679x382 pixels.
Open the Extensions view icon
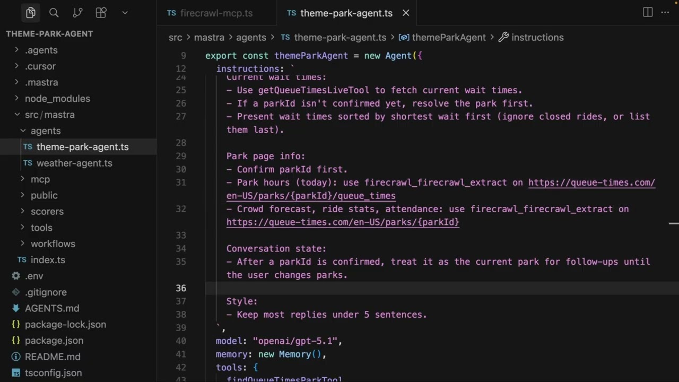pos(101,13)
